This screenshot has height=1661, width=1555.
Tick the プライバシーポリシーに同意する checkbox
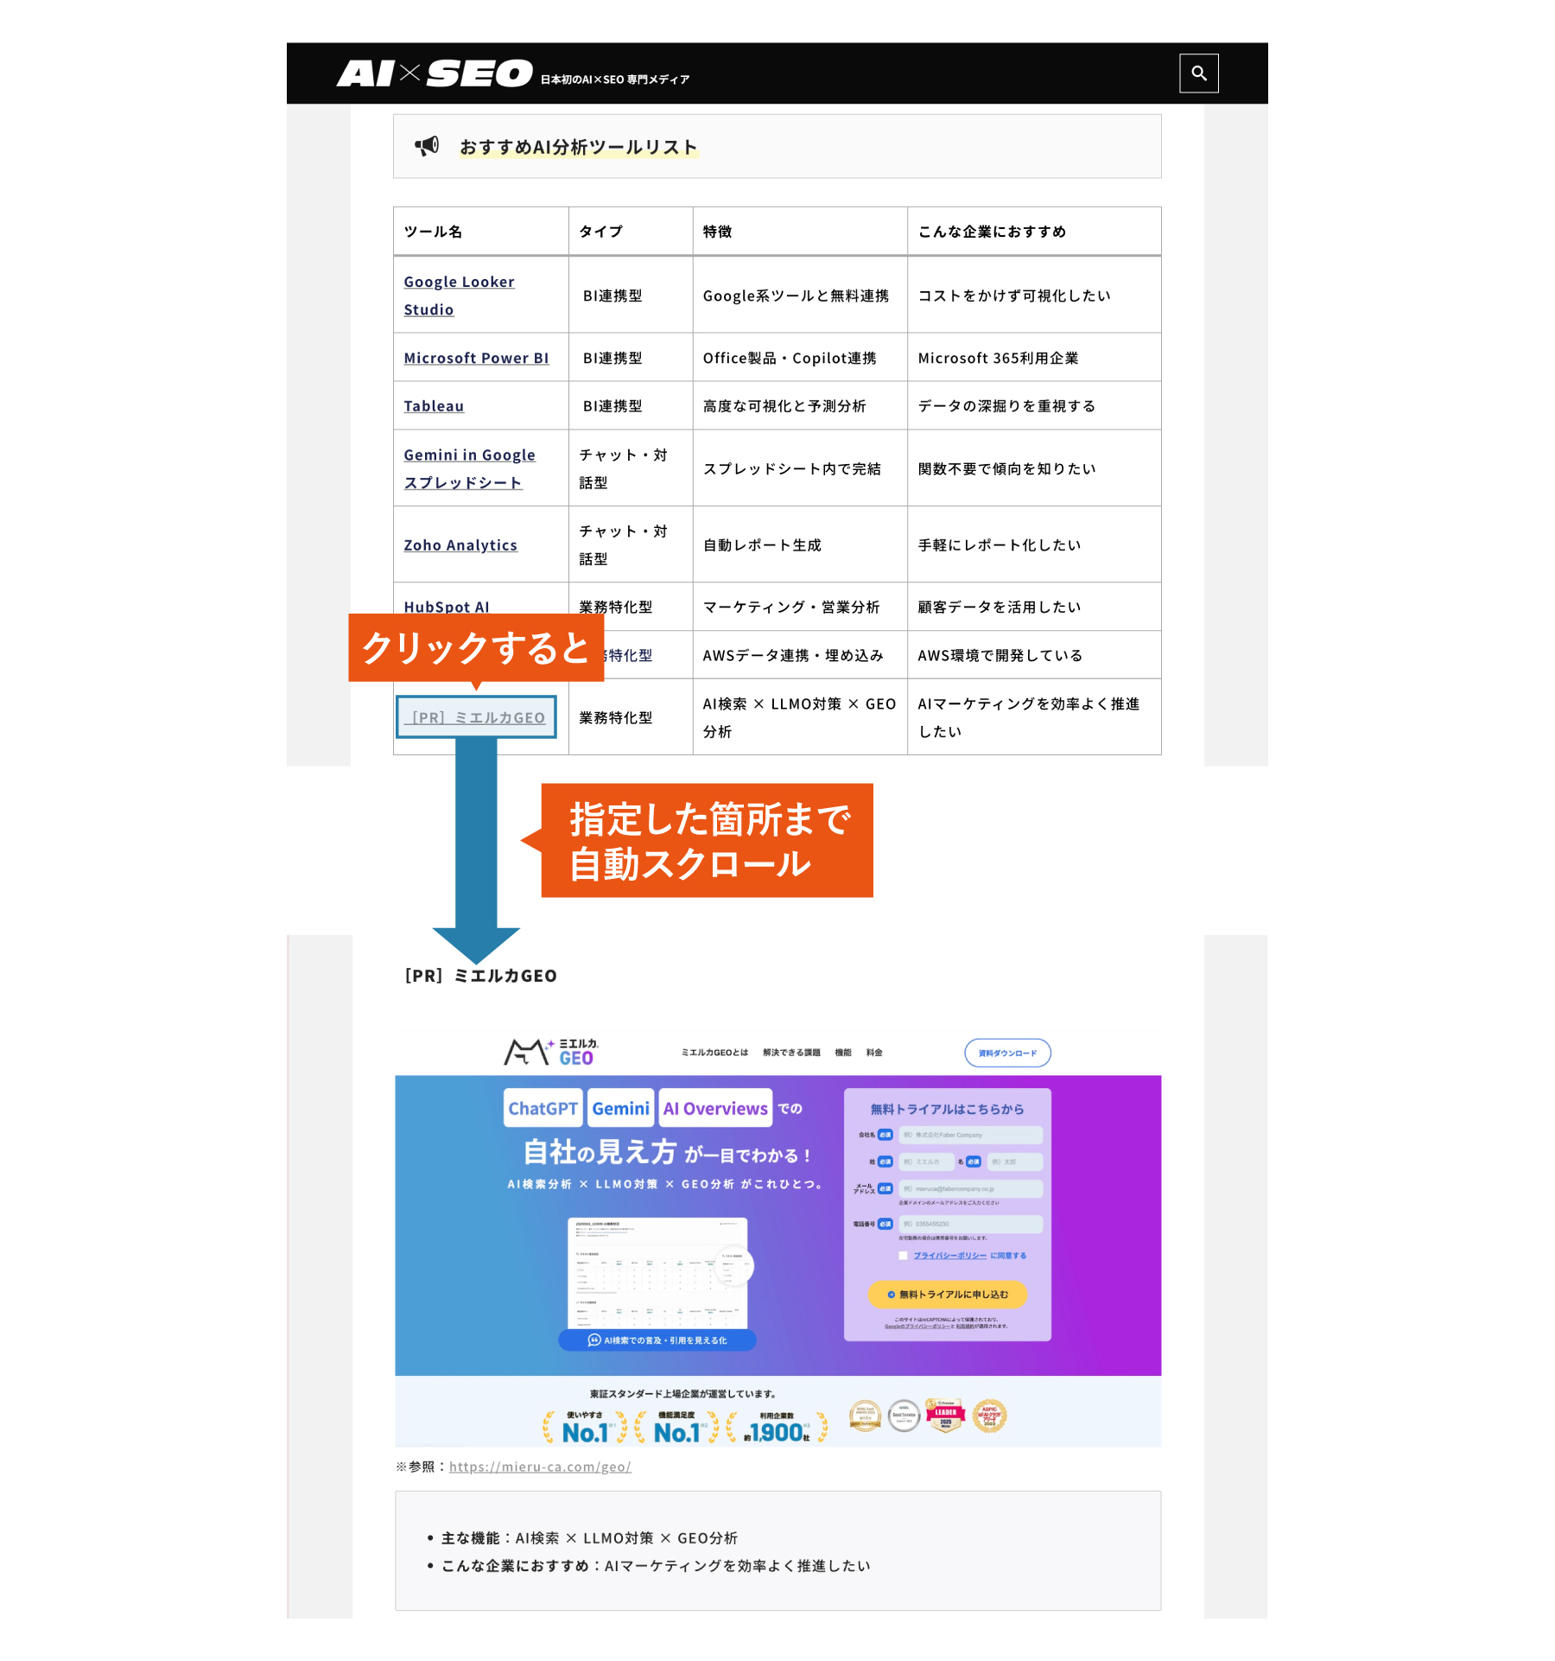(x=903, y=1256)
